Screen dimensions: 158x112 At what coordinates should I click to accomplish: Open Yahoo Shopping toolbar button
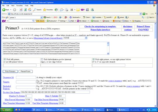point(136,21)
